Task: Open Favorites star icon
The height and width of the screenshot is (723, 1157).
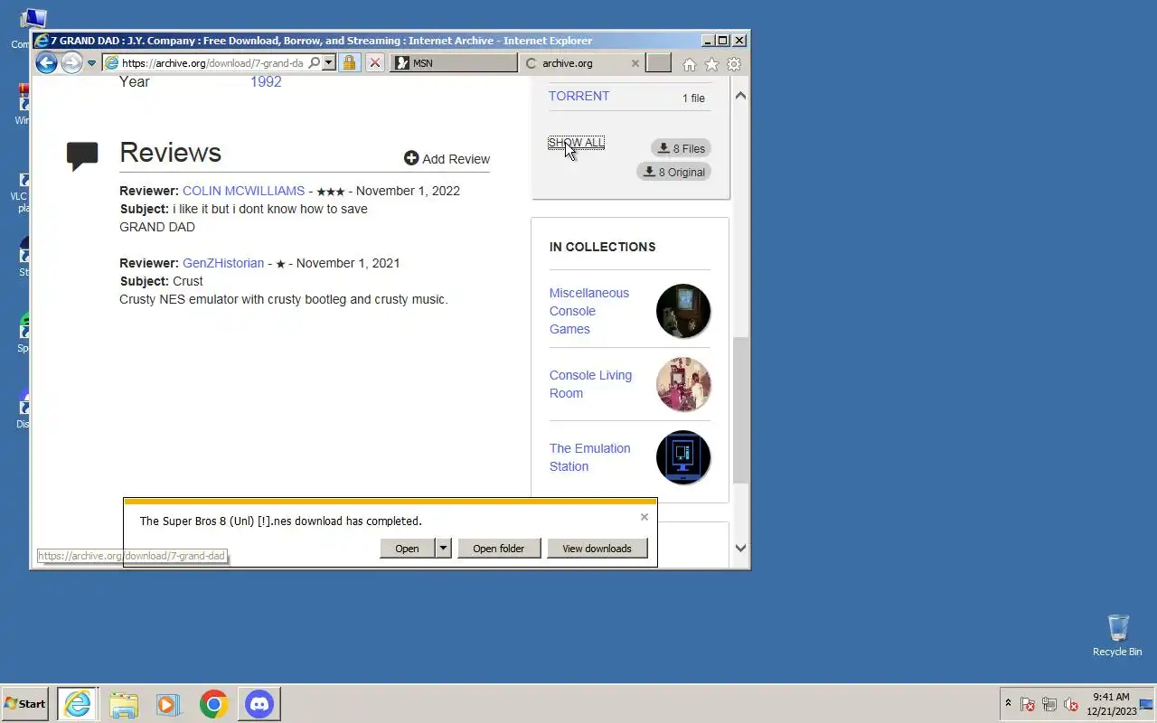Action: tap(711, 64)
